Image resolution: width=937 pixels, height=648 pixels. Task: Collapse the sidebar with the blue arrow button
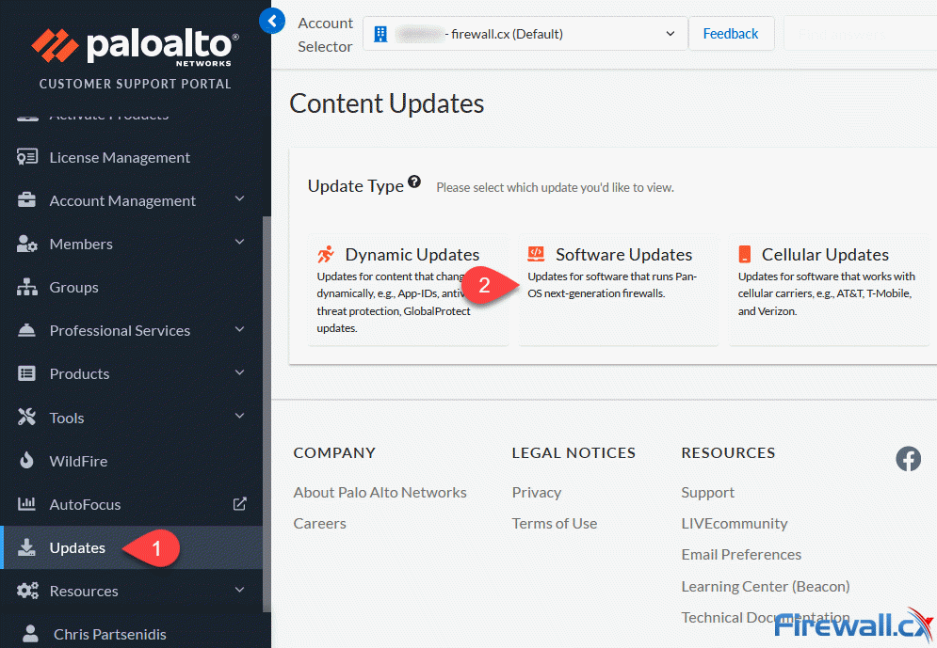(272, 22)
